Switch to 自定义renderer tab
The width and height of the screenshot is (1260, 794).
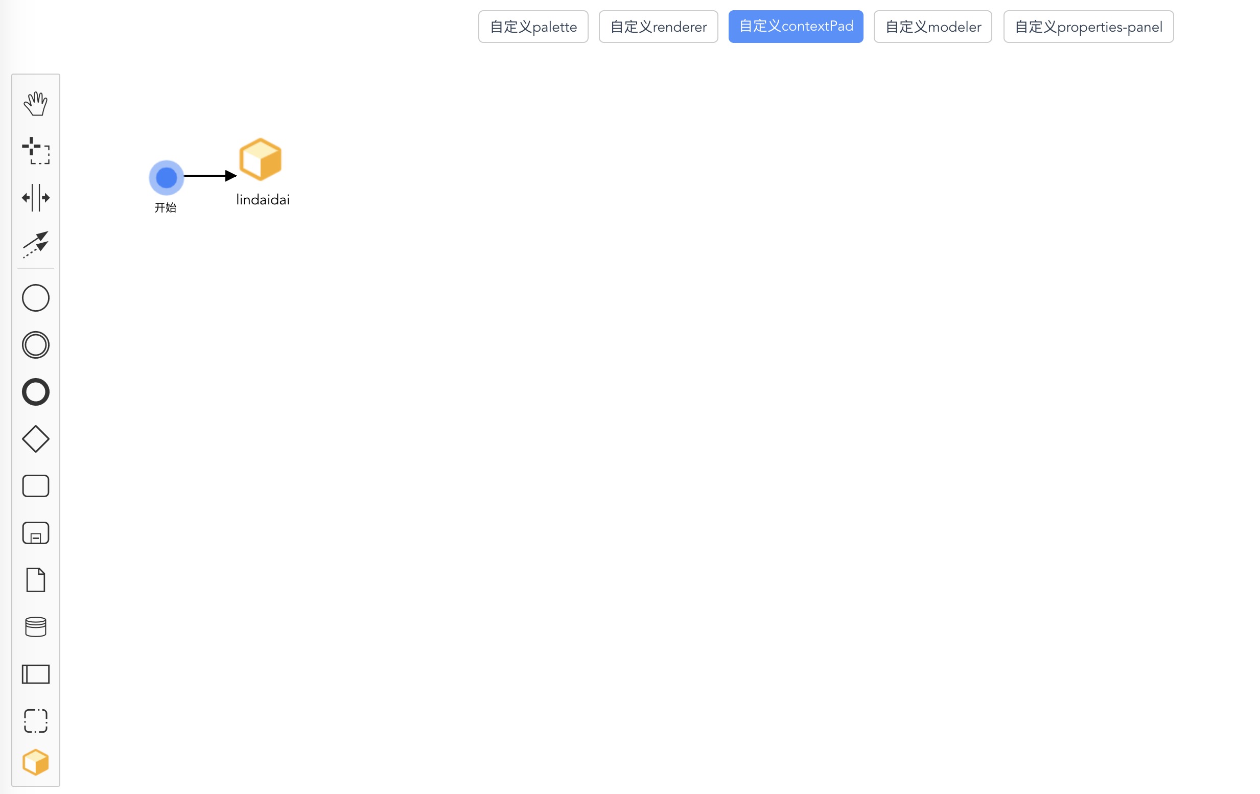(658, 27)
